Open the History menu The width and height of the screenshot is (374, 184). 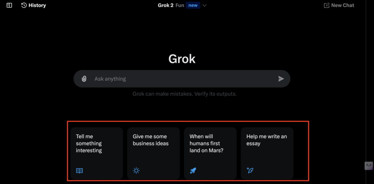click(37, 5)
